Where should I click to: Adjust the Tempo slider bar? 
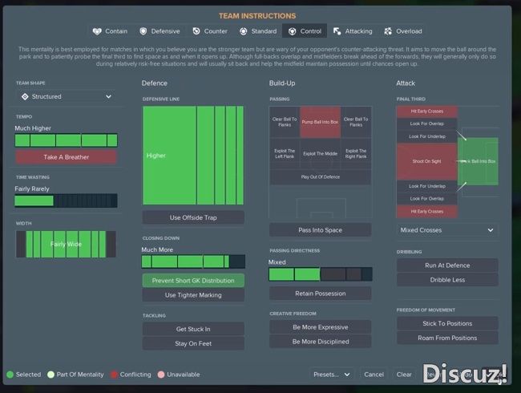[x=66, y=140]
